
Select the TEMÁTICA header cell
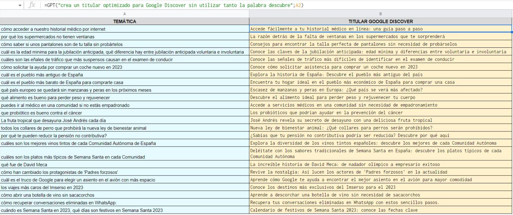(x=124, y=21)
